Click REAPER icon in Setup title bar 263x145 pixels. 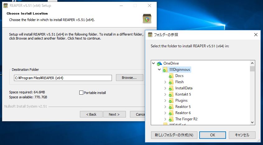point(6,6)
